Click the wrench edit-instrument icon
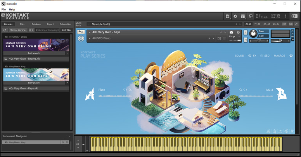Image resolution: width=301 pixels, height=157 pixels. click(81, 32)
